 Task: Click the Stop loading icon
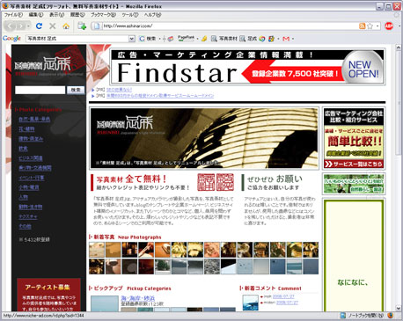53,26
